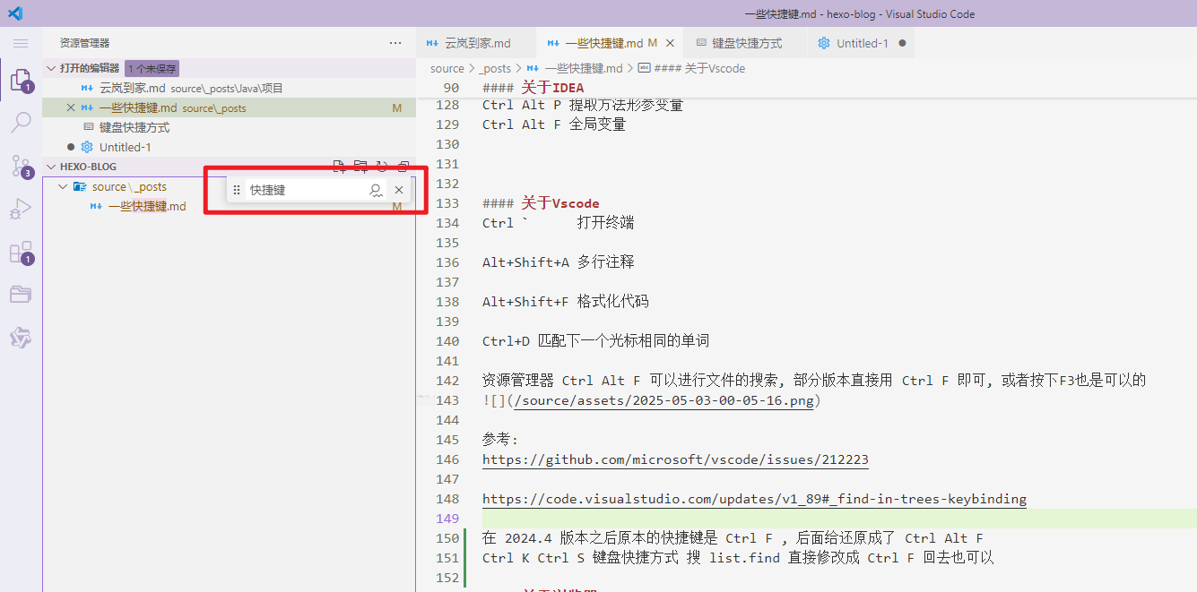Click the heading #### 关于Vscode on line 133

click(x=541, y=203)
